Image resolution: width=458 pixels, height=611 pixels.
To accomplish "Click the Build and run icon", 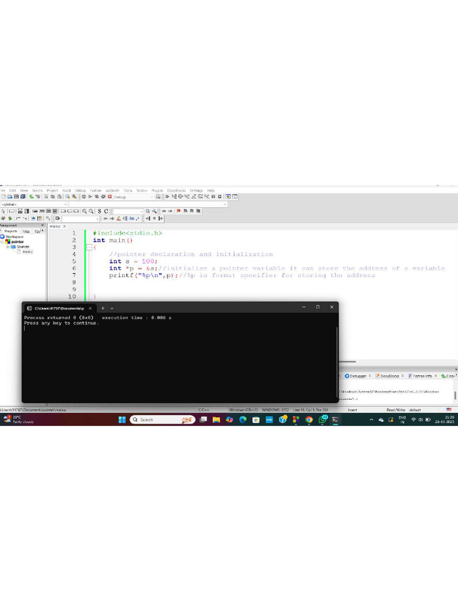I will point(97,196).
